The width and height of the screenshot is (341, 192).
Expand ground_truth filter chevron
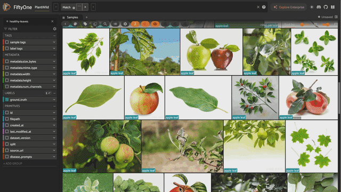(54, 100)
